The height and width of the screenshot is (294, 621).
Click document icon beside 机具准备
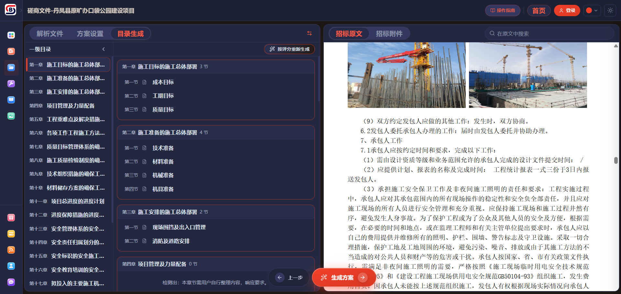[145, 189]
